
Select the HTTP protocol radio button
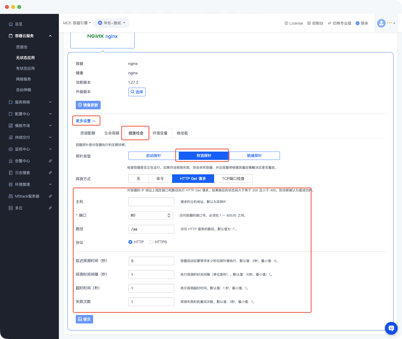[130, 242]
